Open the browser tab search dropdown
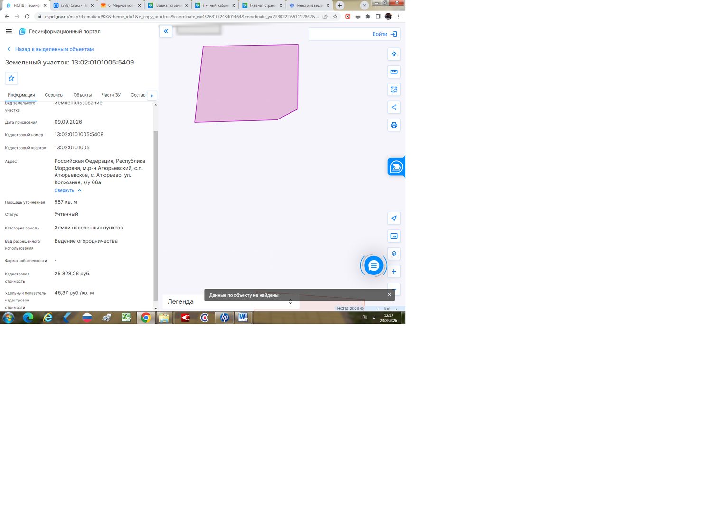The image size is (712, 529). tap(365, 6)
